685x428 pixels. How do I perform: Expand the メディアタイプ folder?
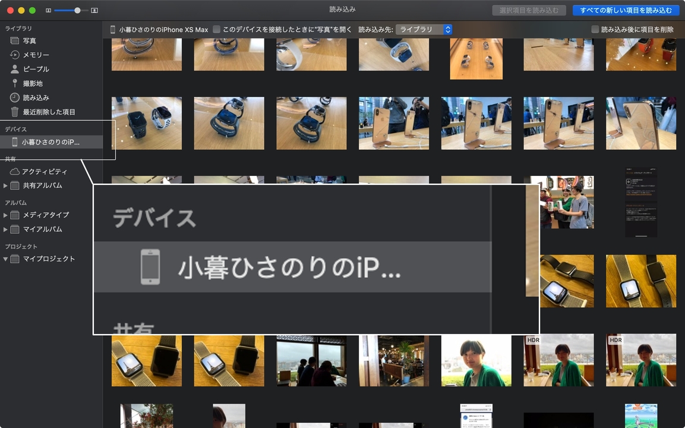(5, 215)
